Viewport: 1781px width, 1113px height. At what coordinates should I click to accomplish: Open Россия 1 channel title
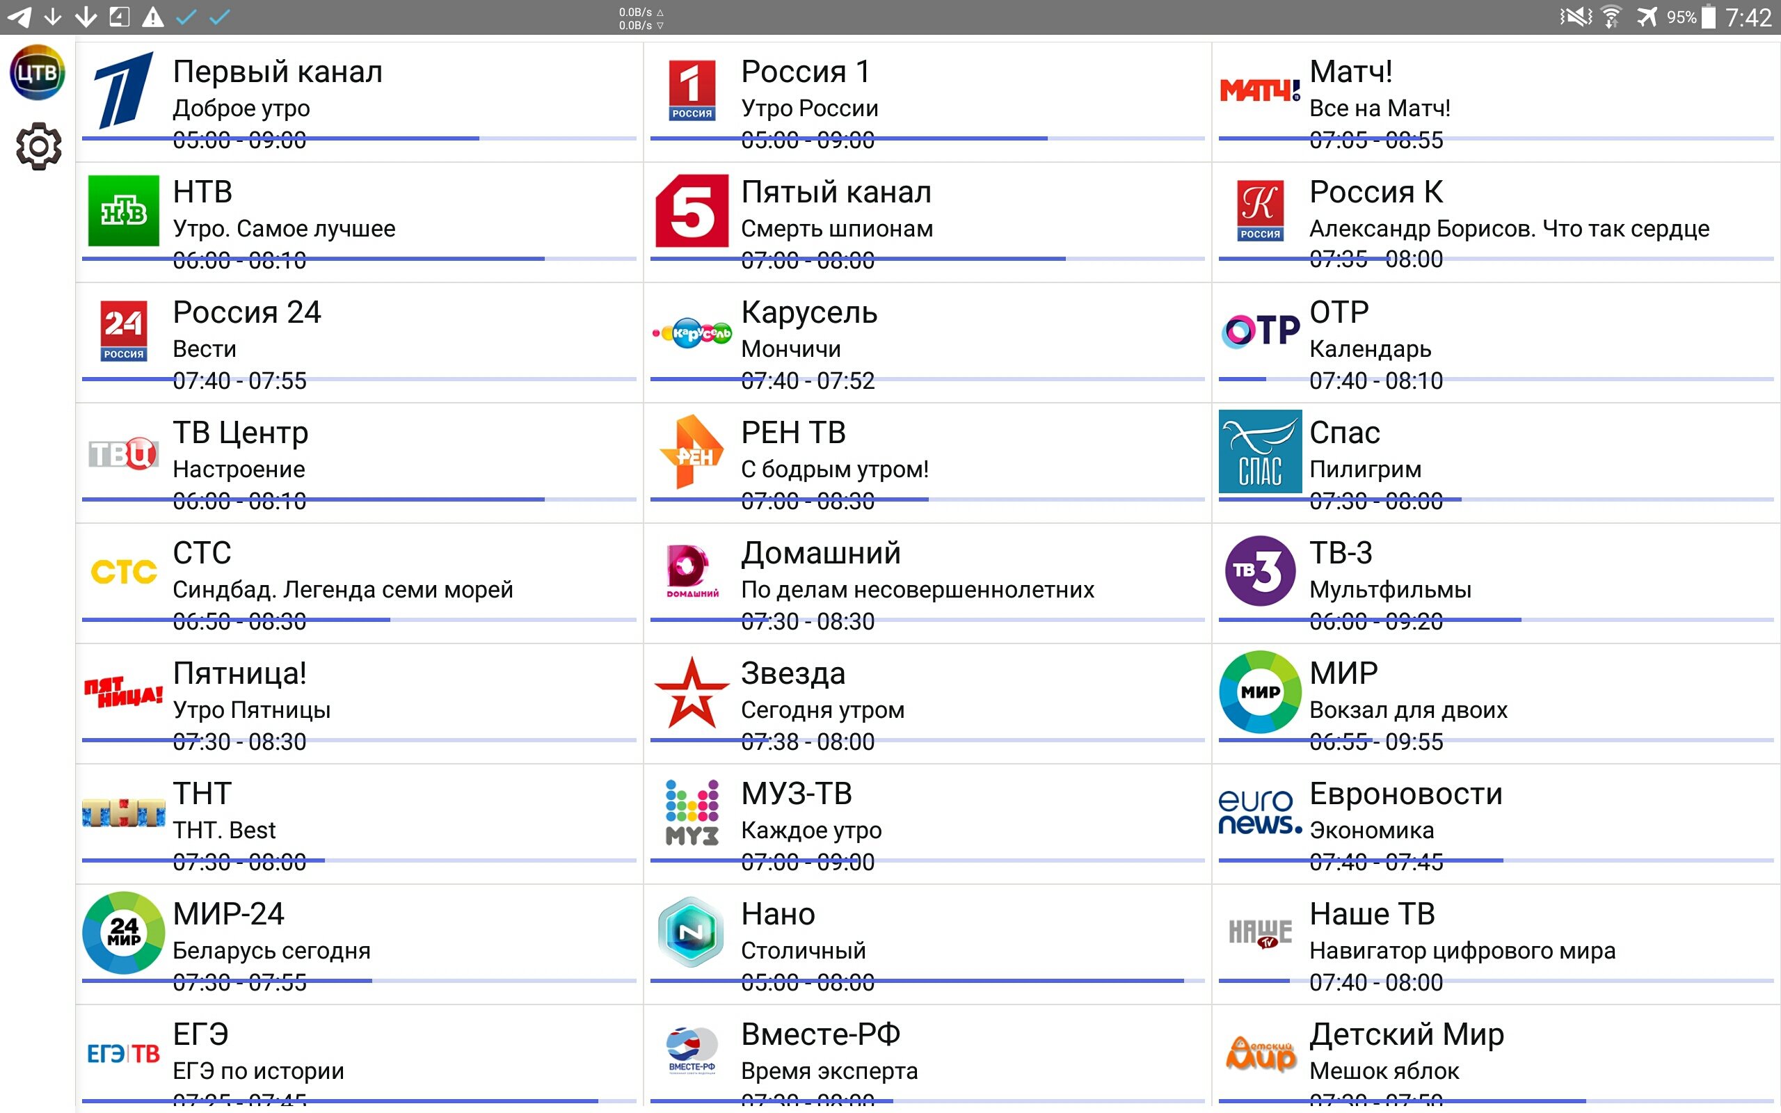pyautogui.click(x=806, y=72)
